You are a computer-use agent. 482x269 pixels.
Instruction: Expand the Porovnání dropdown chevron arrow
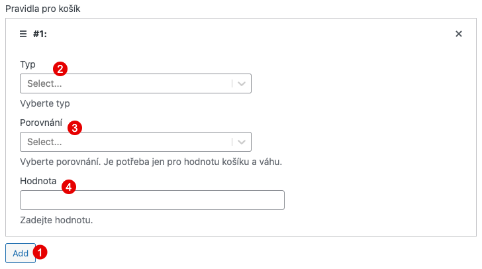pos(242,142)
